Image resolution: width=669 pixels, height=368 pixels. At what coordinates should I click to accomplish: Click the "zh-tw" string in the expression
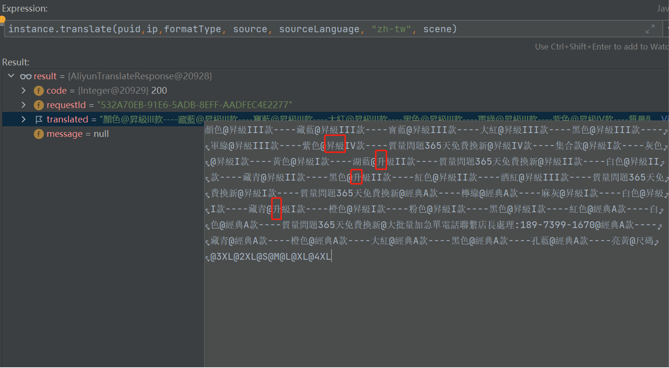[x=391, y=29]
